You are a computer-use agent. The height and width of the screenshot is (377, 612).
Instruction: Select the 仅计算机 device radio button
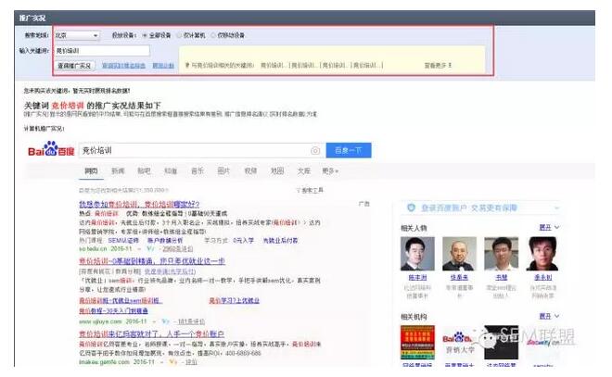point(180,35)
